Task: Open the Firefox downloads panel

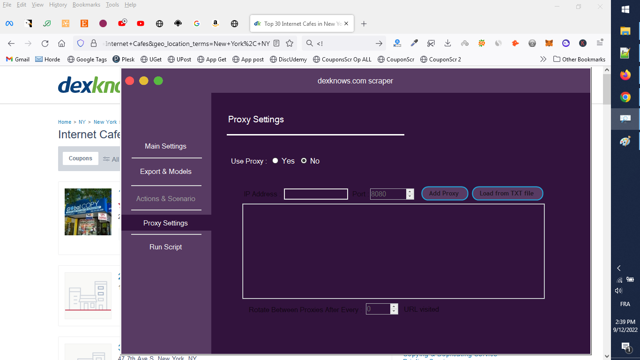Action: coord(448,44)
